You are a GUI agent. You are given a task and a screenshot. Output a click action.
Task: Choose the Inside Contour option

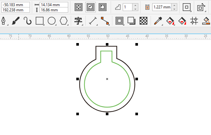(91, 7)
